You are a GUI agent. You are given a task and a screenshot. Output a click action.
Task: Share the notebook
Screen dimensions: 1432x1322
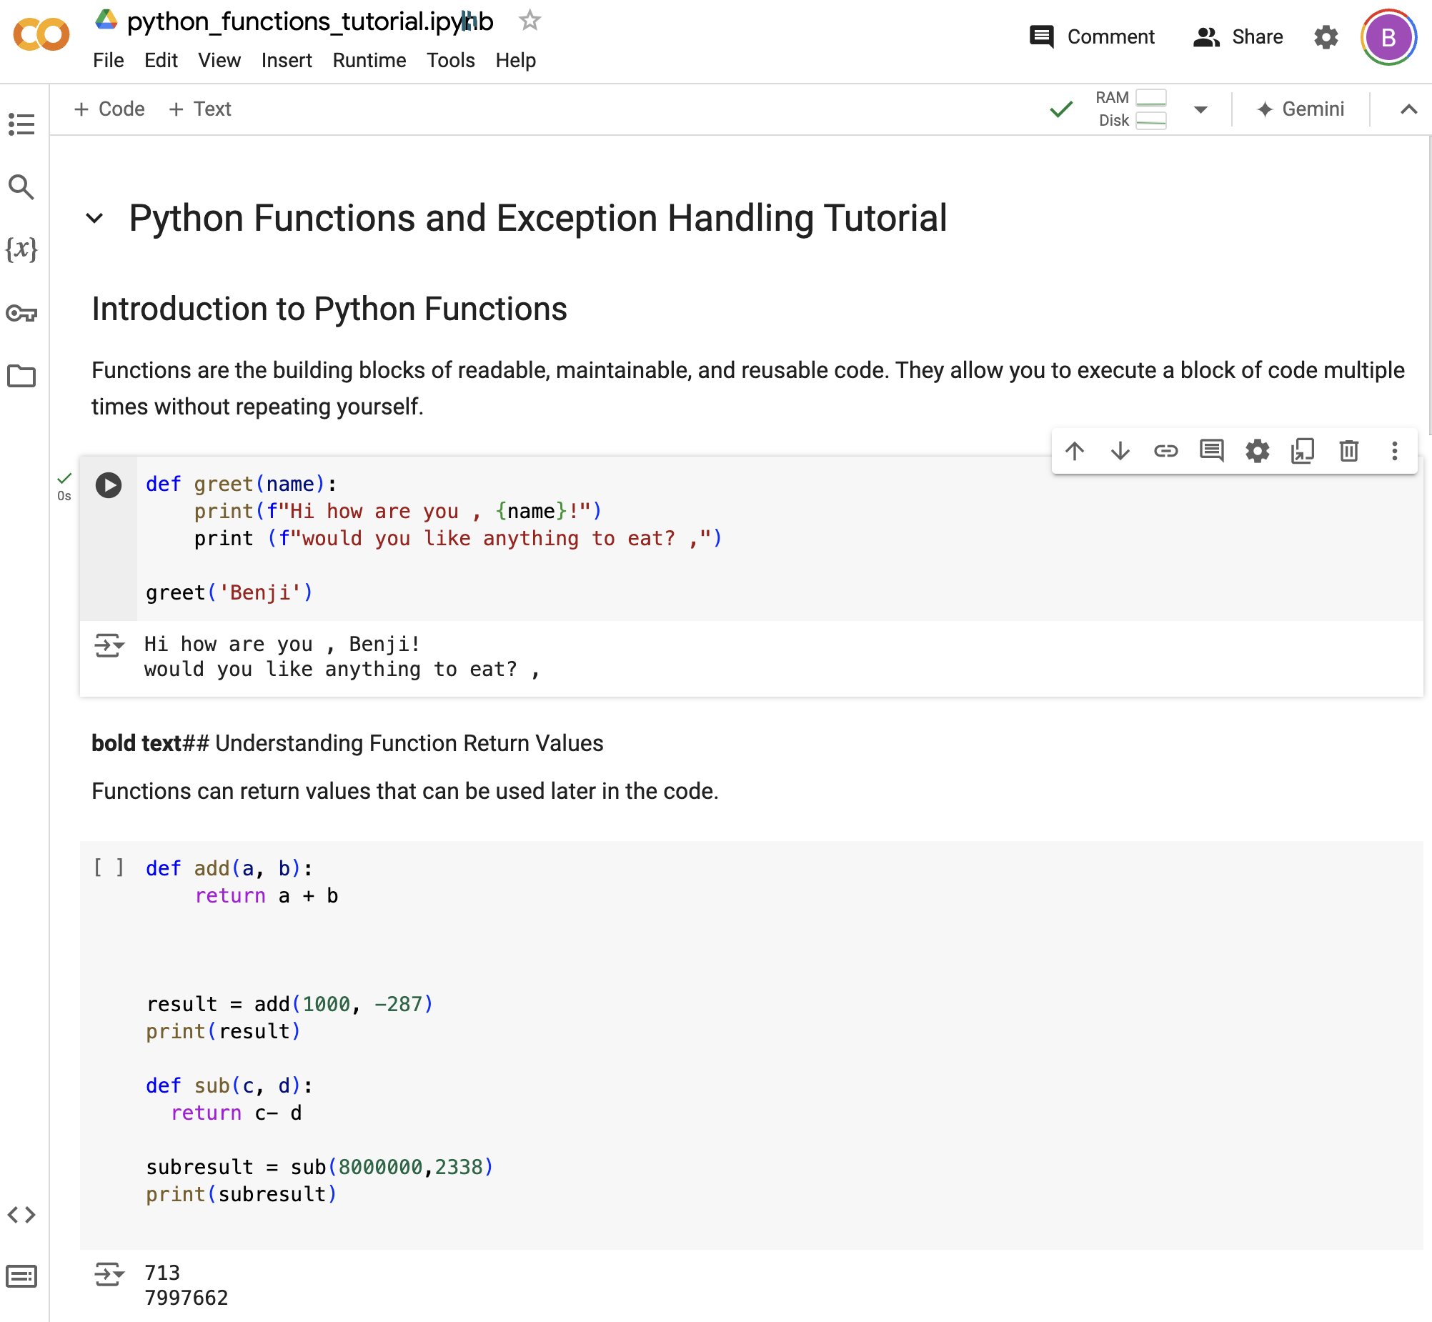click(1238, 36)
